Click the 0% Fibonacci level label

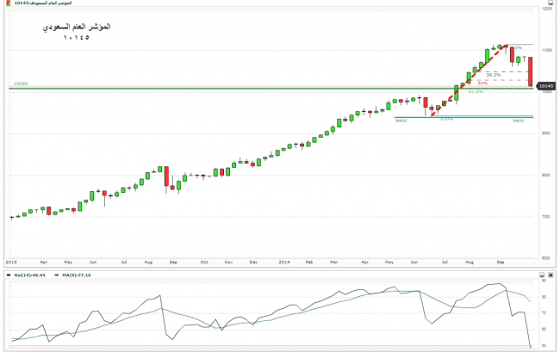coord(518,47)
